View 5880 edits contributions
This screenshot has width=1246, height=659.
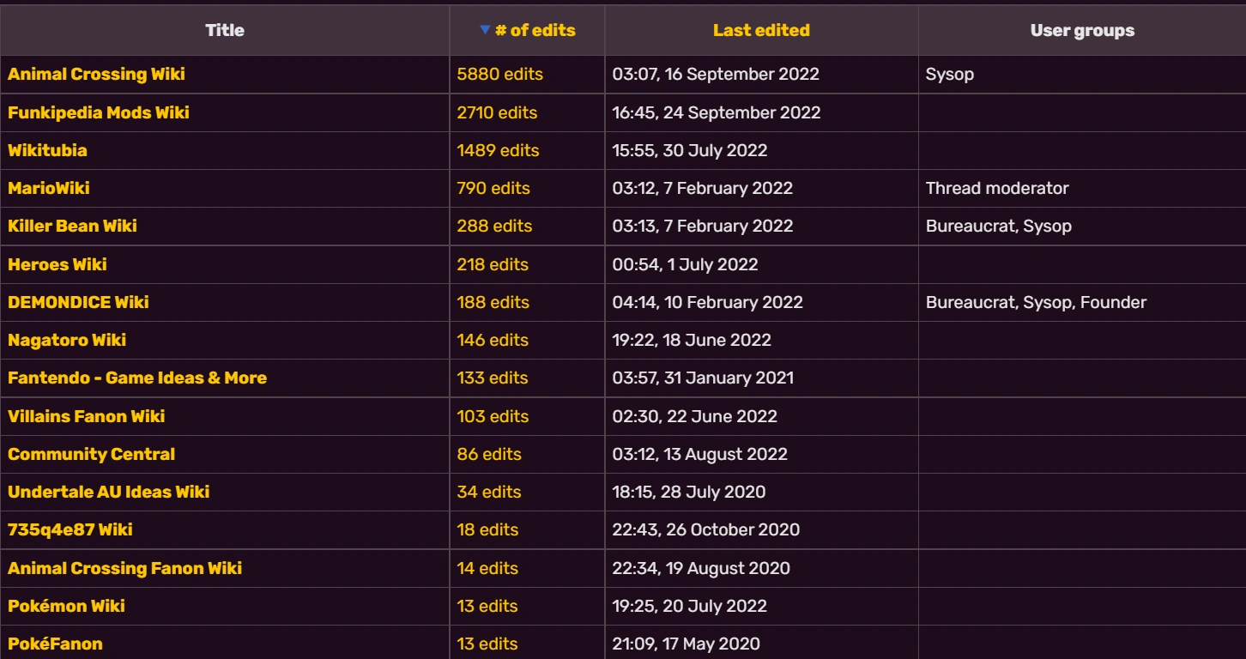(499, 74)
